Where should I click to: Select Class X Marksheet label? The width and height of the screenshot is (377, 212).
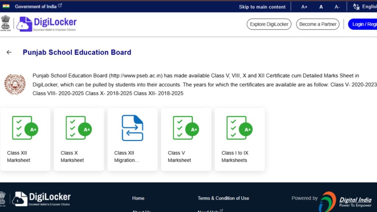[72, 156]
